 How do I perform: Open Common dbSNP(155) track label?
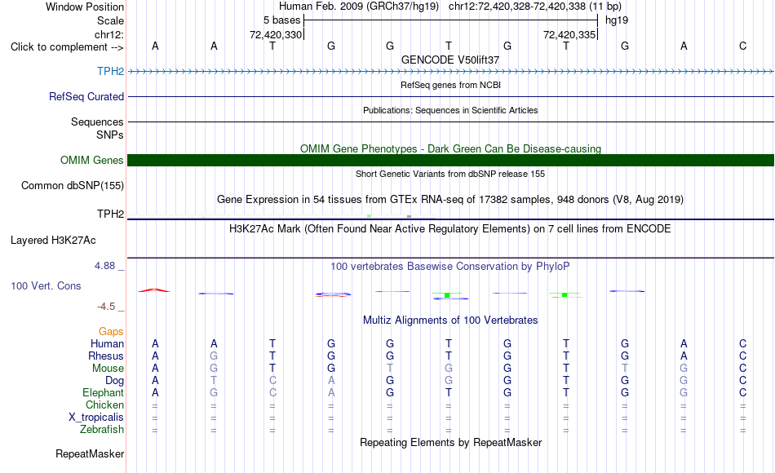72,185
